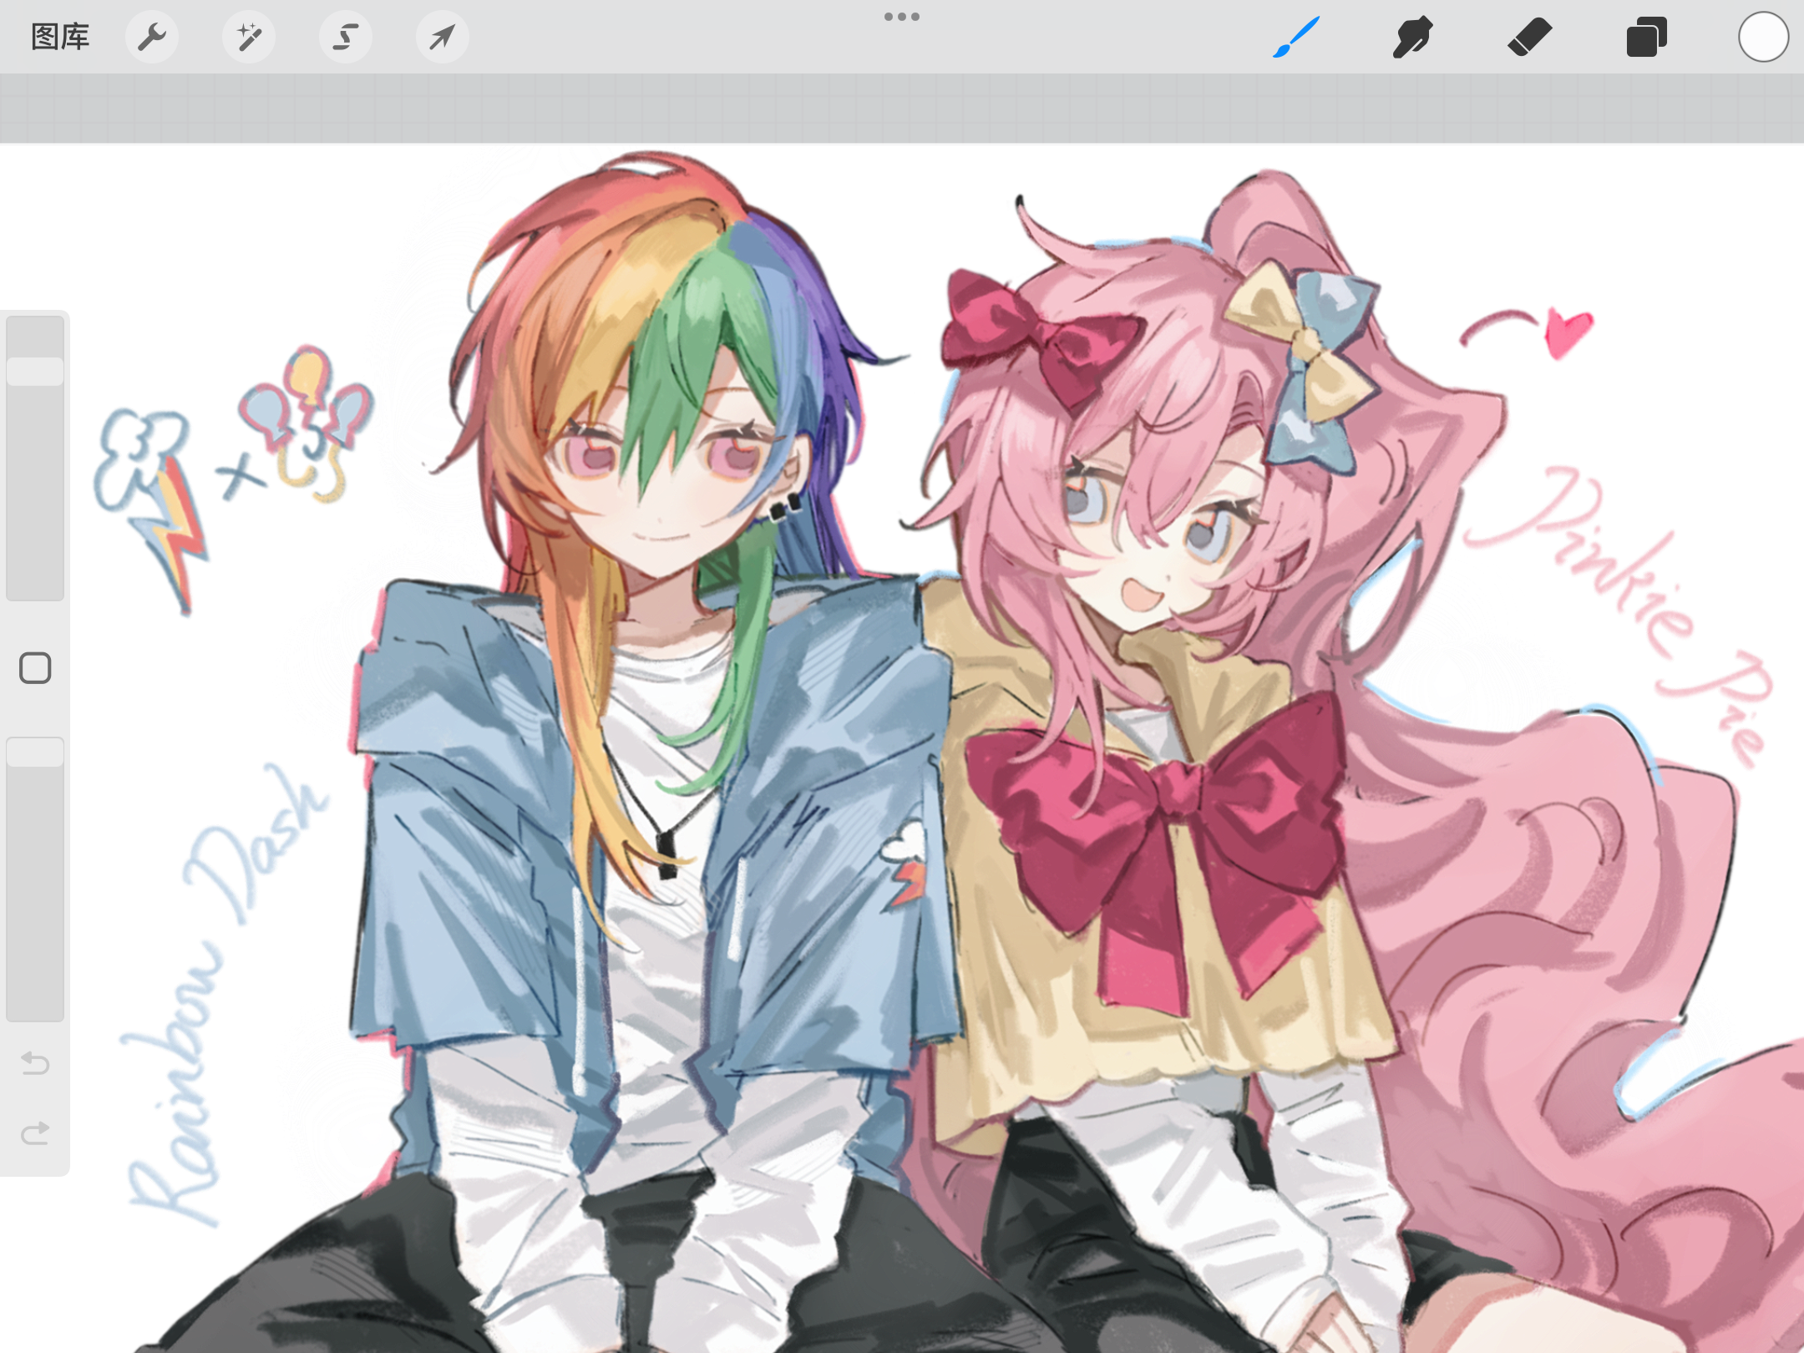
Task: Select the Smudge finger tool
Action: pos(1413,37)
